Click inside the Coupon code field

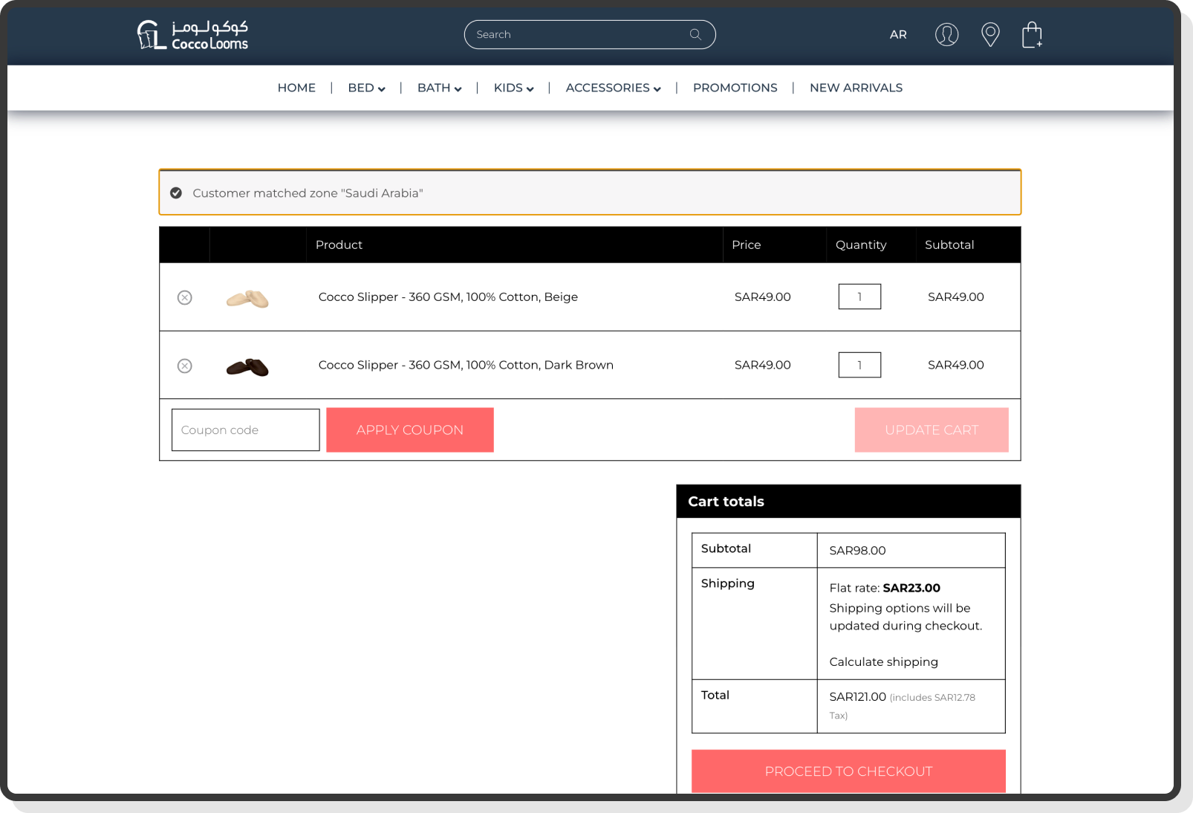pos(245,430)
